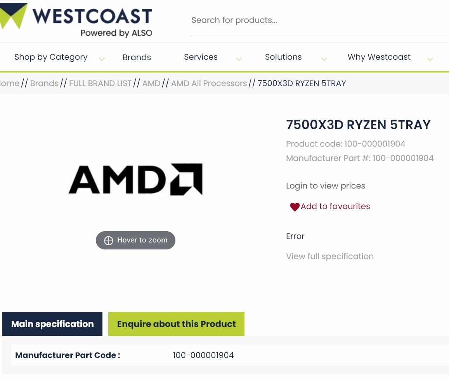Open the Brands menu item
Image resolution: width=449 pixels, height=379 pixels.
point(137,57)
